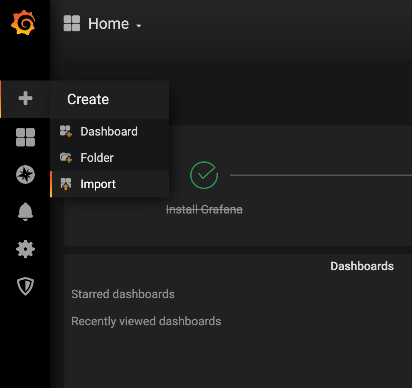
Task: Open Configuration using the gear icon
Action: click(25, 249)
